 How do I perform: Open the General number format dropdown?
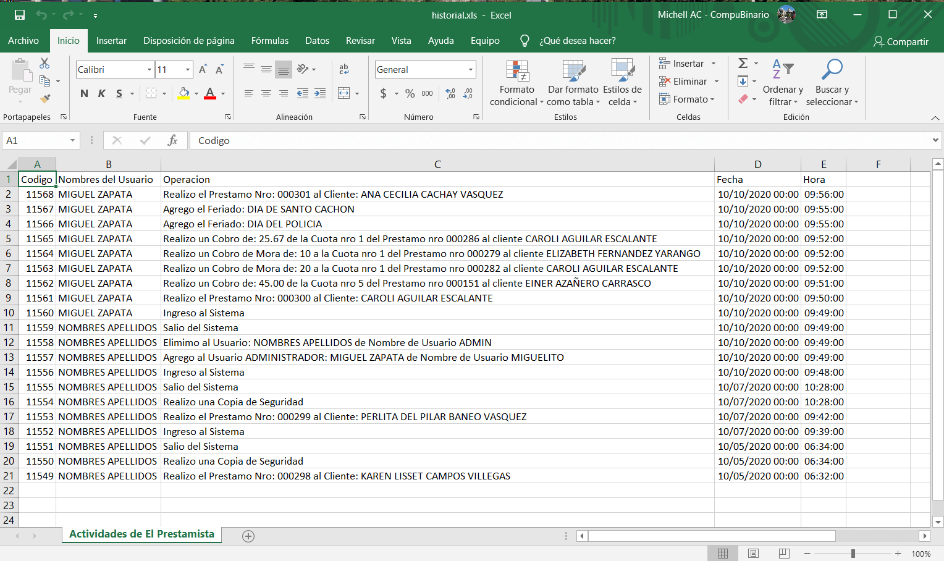[x=470, y=70]
